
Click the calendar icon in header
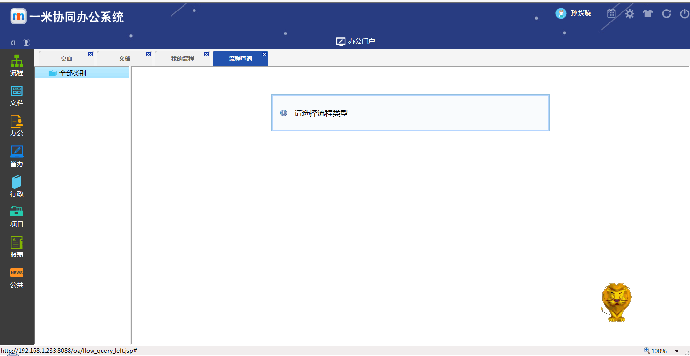pos(611,13)
